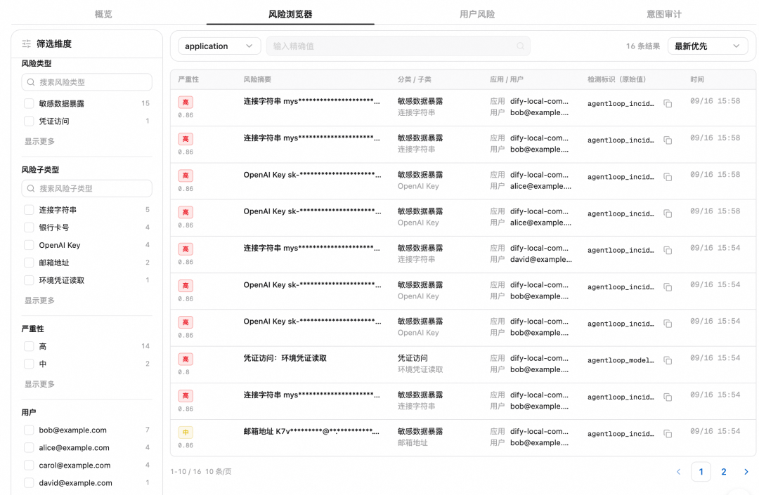The height and width of the screenshot is (495, 759).
Task: Click the 分类 / 子类 column header
Action: pos(415,79)
